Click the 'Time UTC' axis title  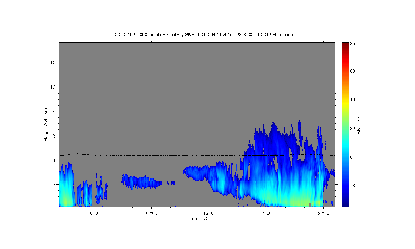[197, 219]
